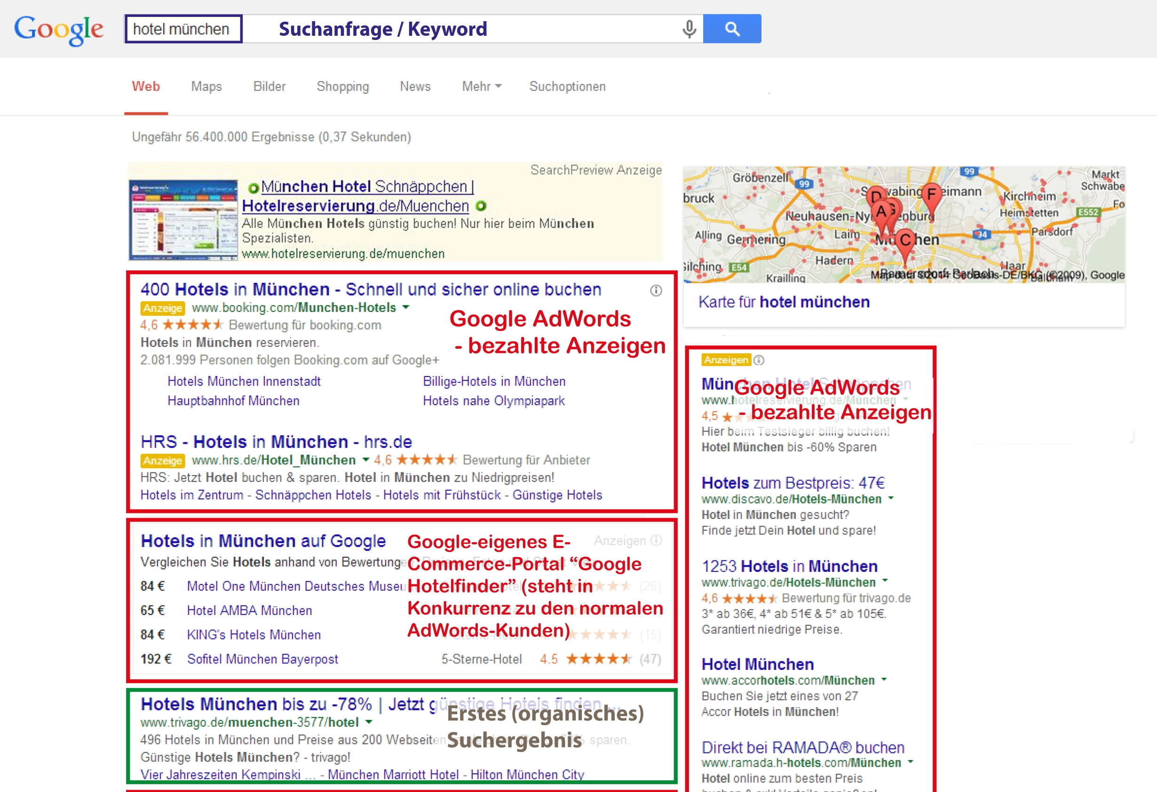This screenshot has width=1157, height=792.
Task: Open the Günstige Hotels sitelink
Action: pyautogui.click(x=558, y=495)
